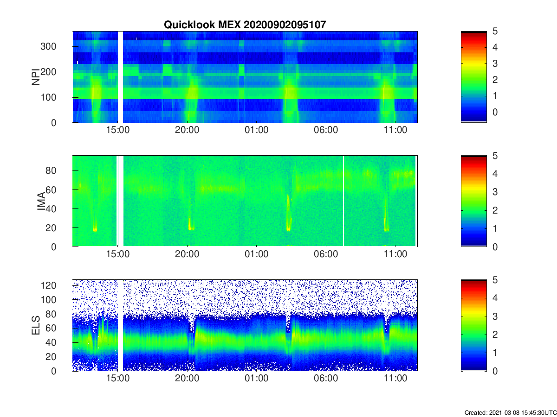Image resolution: width=557 pixels, height=417 pixels.
Task: Click the title Quicklook MEX 20200902095107
Action: coord(245,25)
